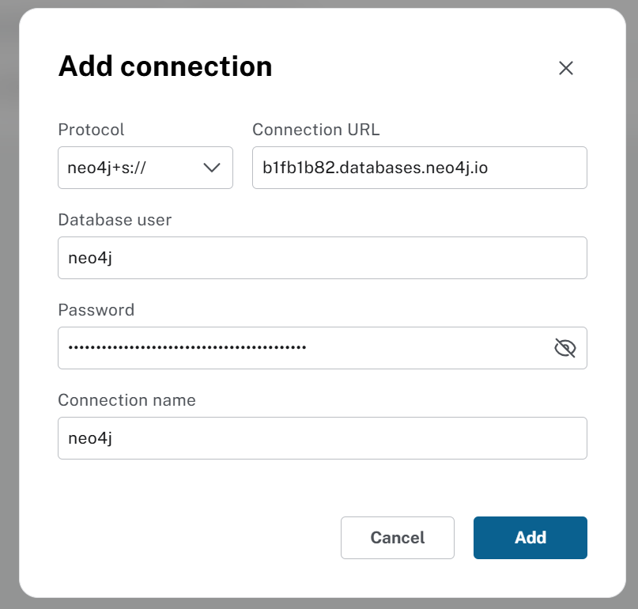Click the masked password dots
Viewport: 638px width, 609px height.
[187, 348]
